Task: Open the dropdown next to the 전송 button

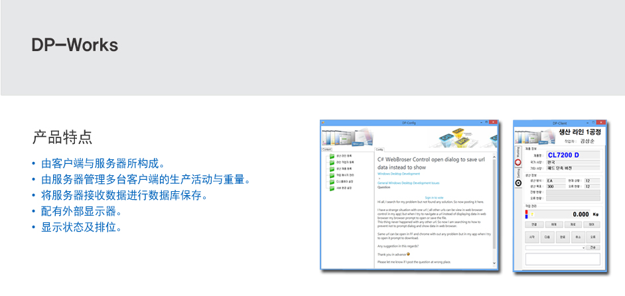Action: [583, 248]
